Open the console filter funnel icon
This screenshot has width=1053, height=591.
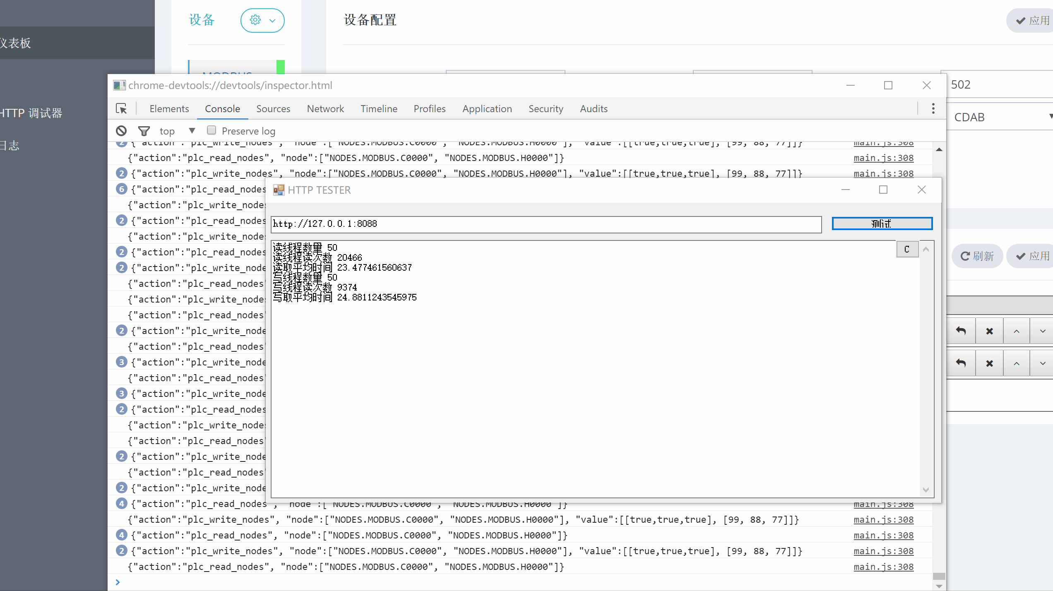(144, 131)
